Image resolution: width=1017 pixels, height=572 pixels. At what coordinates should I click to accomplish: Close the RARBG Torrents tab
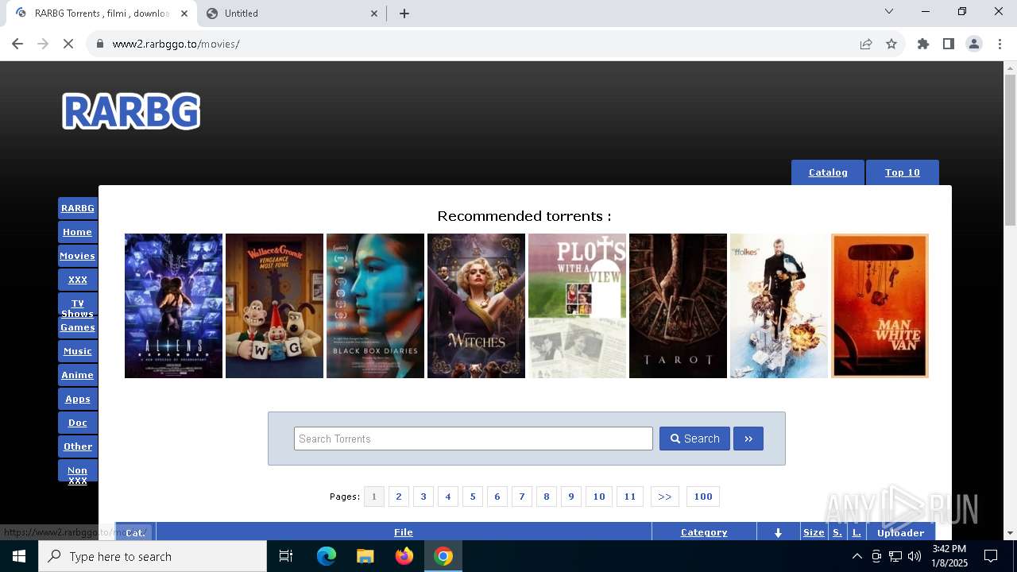click(184, 13)
